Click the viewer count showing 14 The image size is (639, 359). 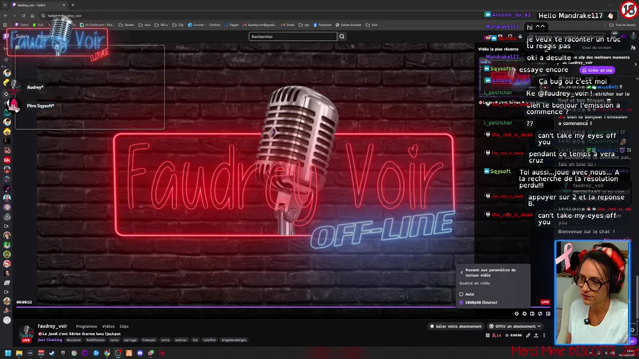pos(497,336)
